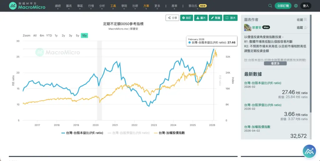Open 分析 navigation dropdown
Image resolution: width=320 pixels, height=161 pixels.
(x=102, y=6)
